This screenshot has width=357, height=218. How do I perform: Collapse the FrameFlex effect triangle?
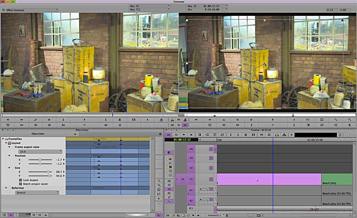[3, 139]
